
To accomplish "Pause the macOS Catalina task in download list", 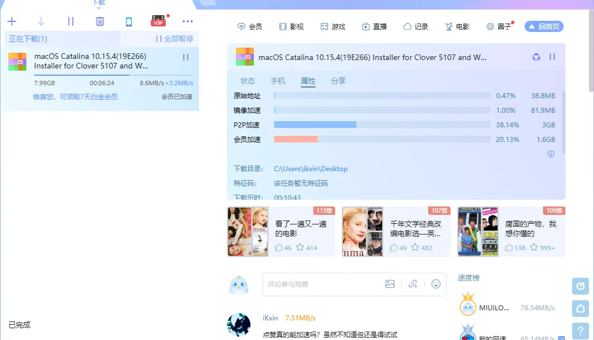I will 185,57.
